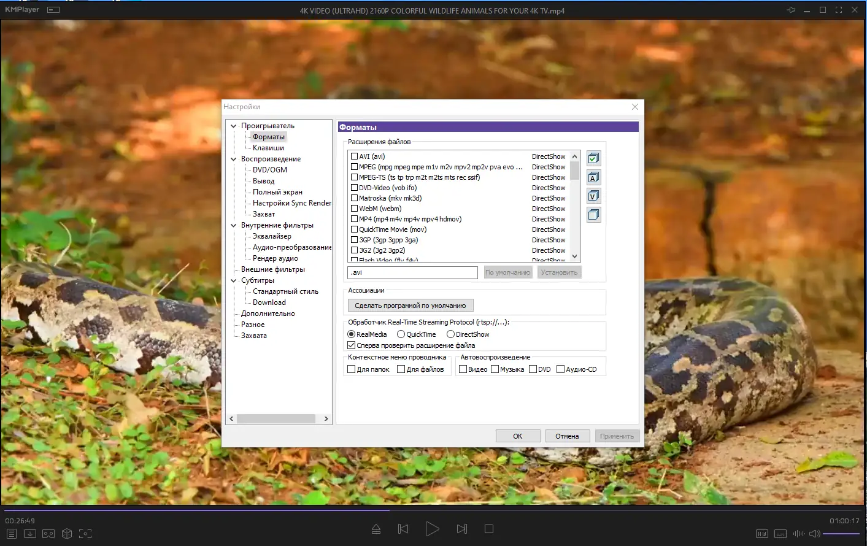The height and width of the screenshot is (546, 867).
Task: Open the DVD/OGM settings page
Action: 270,170
